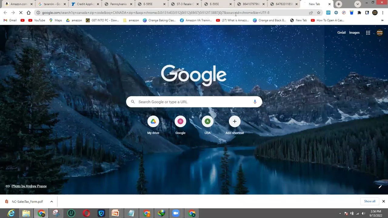Open Photo by Andrey Popov credit link
Viewport: 388px width, 218px height.
[29, 186]
